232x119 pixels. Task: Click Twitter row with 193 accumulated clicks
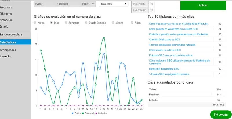[x=187, y=89]
